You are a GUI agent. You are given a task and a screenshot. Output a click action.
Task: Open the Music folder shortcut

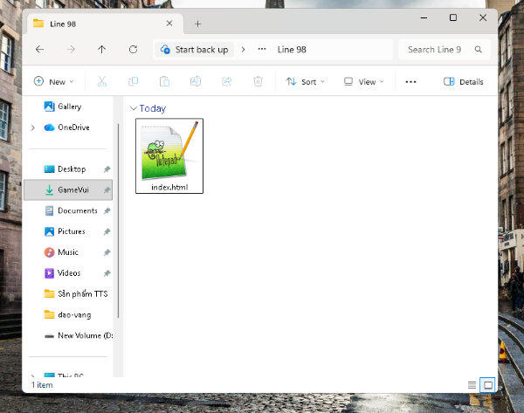[x=68, y=252]
